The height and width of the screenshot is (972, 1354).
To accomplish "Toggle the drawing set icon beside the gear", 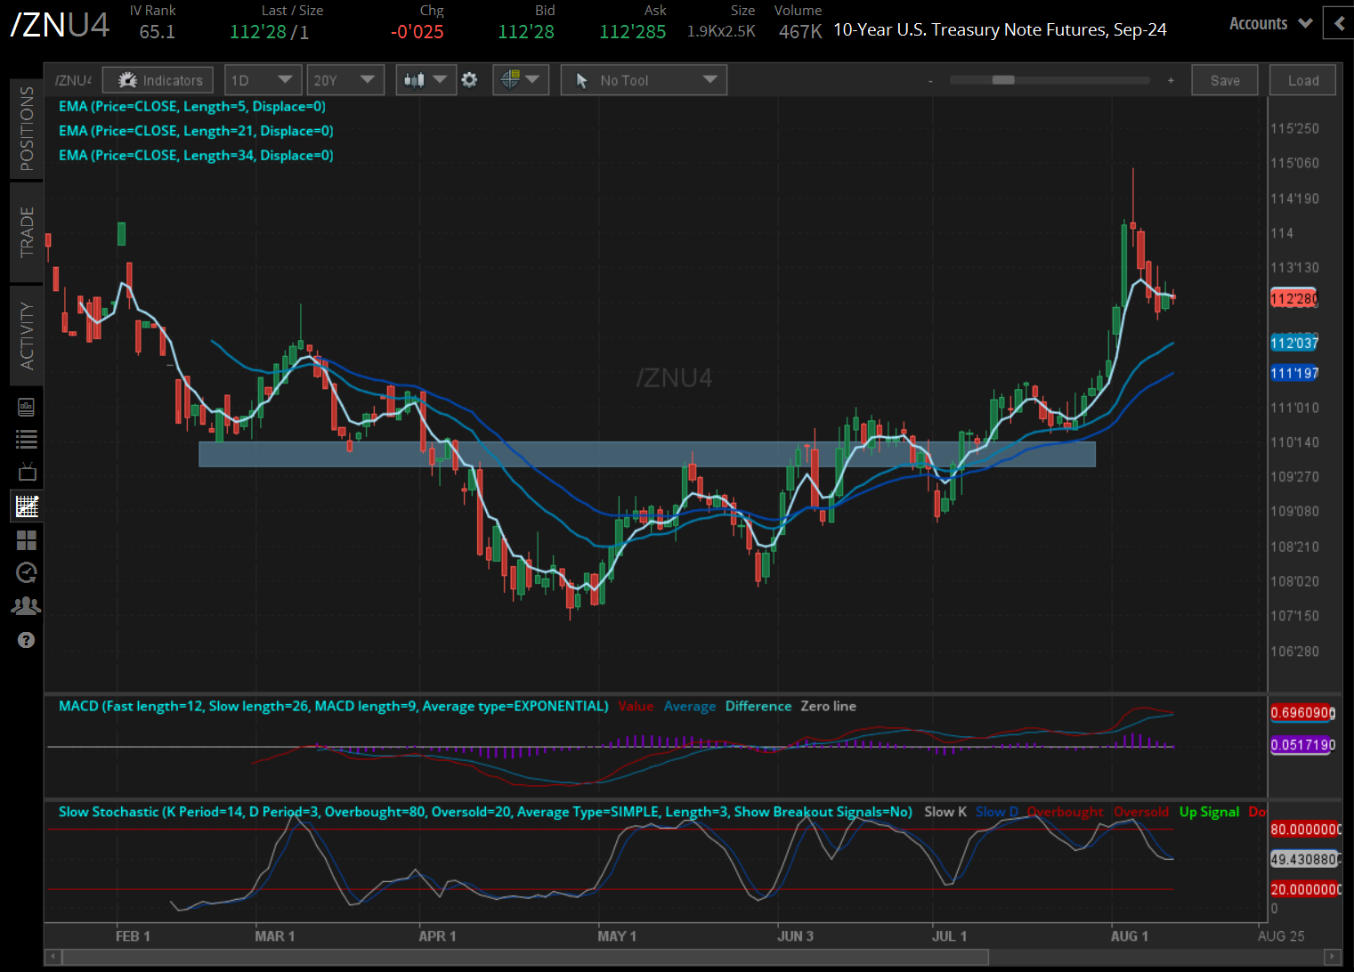I will click(x=521, y=79).
